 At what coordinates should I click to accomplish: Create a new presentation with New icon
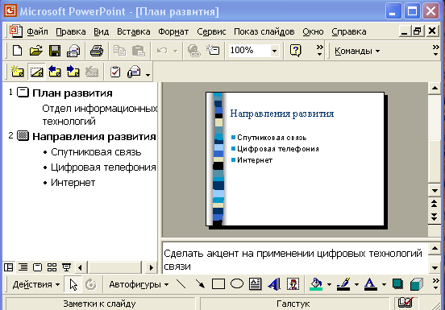17,51
